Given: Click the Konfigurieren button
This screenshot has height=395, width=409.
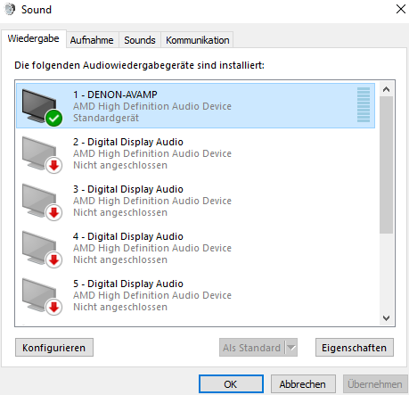Looking at the screenshot, I should point(54,348).
